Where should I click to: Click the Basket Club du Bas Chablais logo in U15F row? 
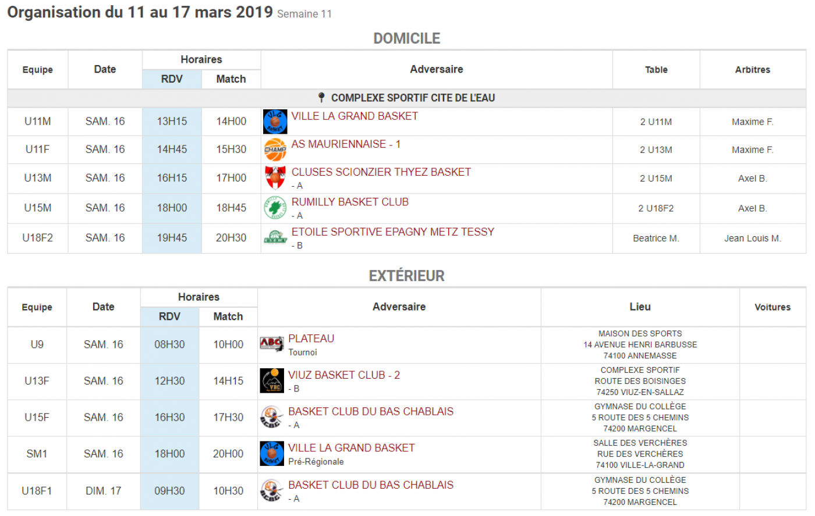click(x=271, y=418)
